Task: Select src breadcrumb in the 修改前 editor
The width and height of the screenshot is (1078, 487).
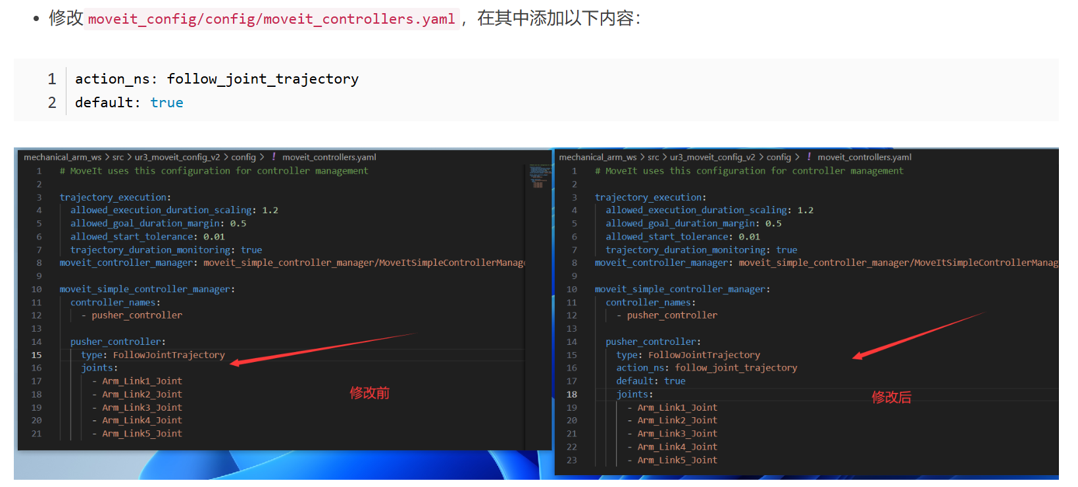Action: click(118, 157)
